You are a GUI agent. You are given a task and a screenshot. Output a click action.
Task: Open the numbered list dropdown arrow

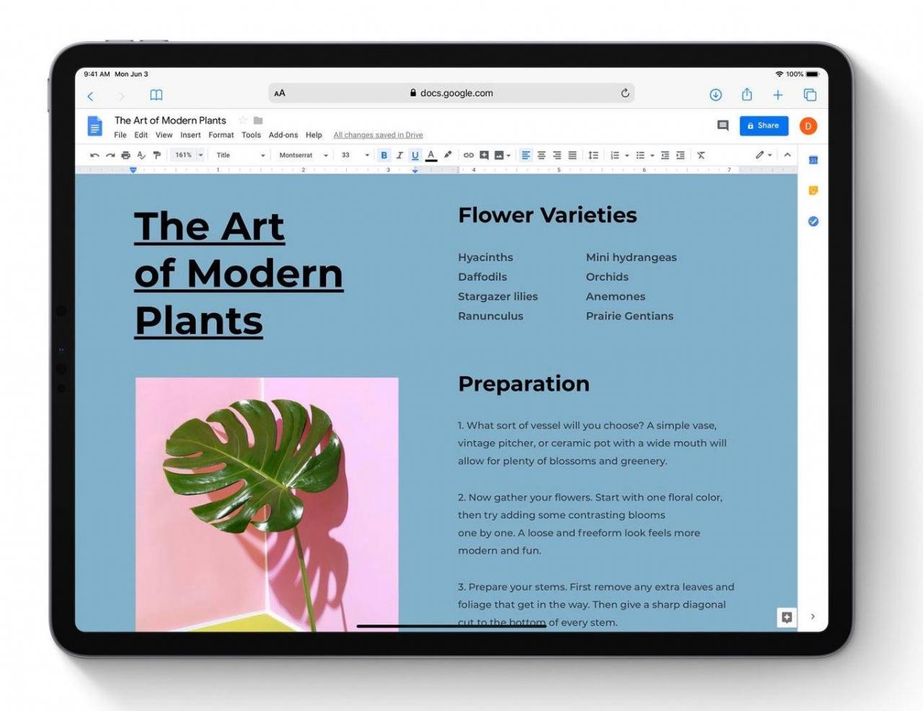pos(627,155)
